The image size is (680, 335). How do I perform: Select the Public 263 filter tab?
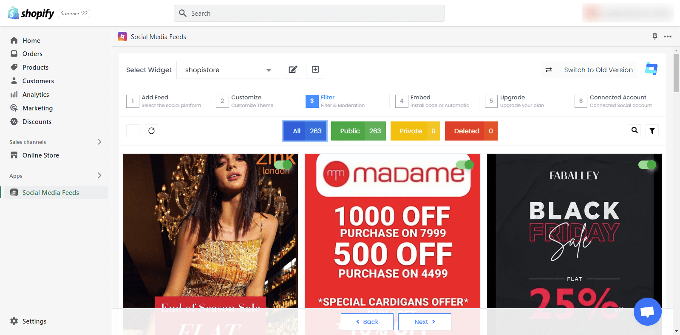point(358,131)
